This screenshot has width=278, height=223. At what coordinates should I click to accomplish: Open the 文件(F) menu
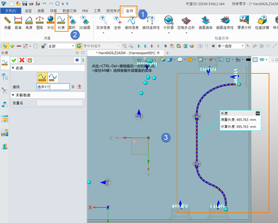(11, 11)
